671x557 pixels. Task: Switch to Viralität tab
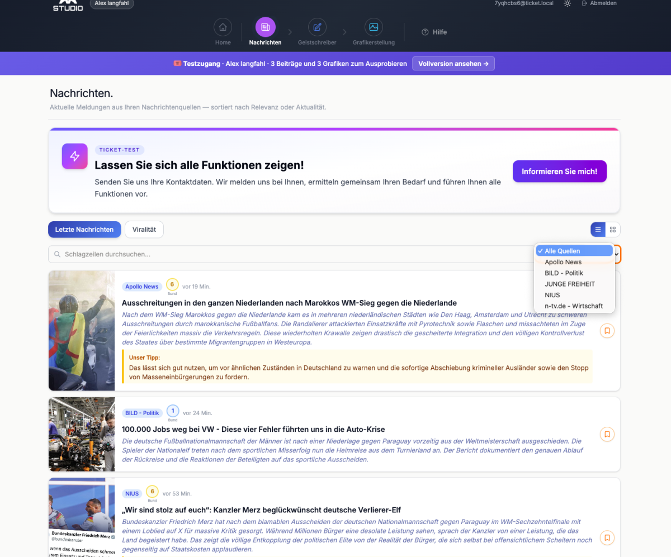(x=144, y=230)
